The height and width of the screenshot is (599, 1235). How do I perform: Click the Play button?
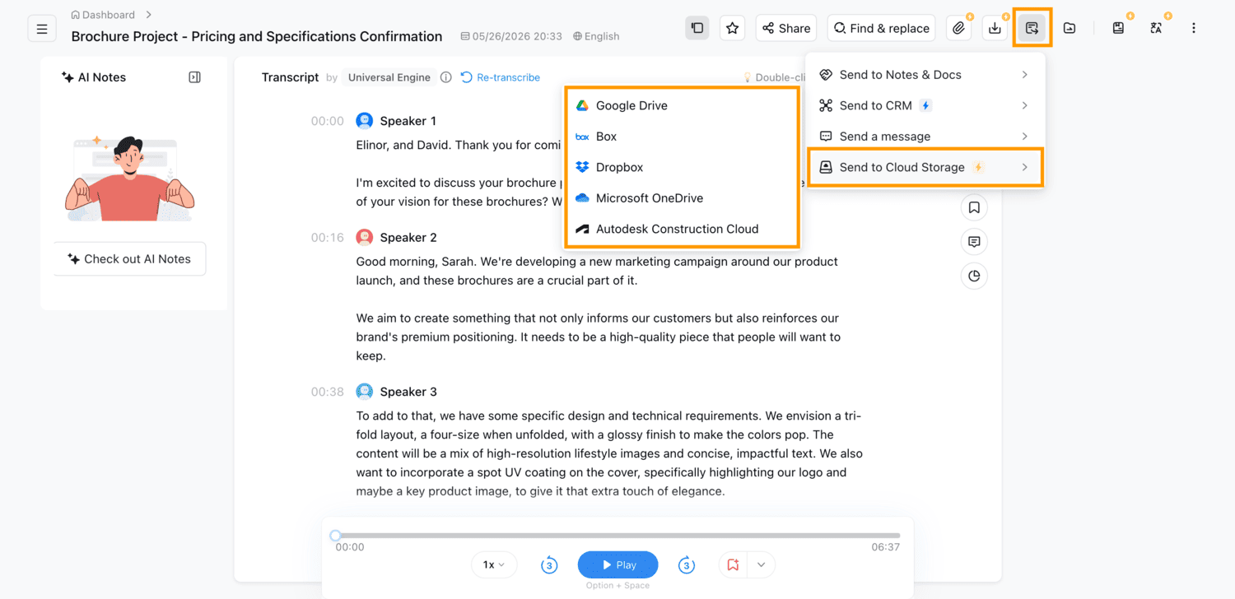[618, 564]
